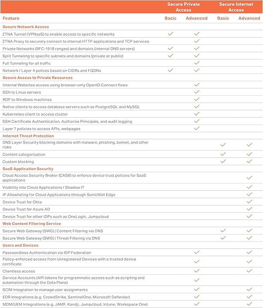This screenshot has width=263, height=308.
Task: Click the ZTNA Proxy row's checkmark
Action: tap(197, 41)
